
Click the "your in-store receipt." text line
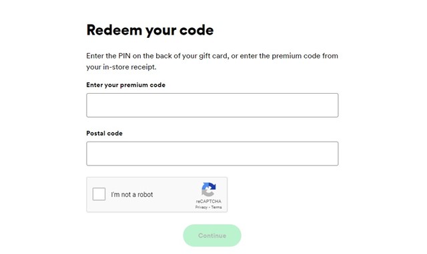121,67
